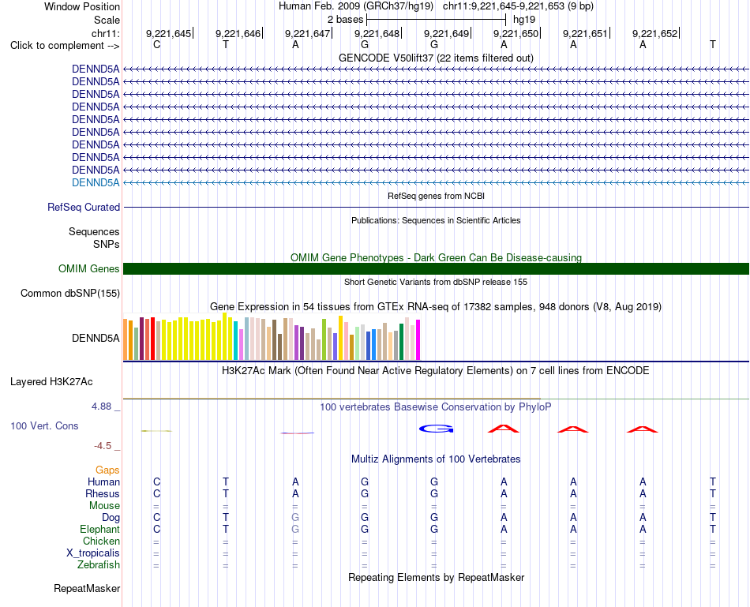Click the RefSeq Curated track line
Viewport: 750px width, 607px height.
[x=436, y=207]
